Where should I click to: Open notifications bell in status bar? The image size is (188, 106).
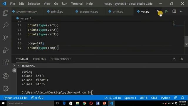click(182, 98)
